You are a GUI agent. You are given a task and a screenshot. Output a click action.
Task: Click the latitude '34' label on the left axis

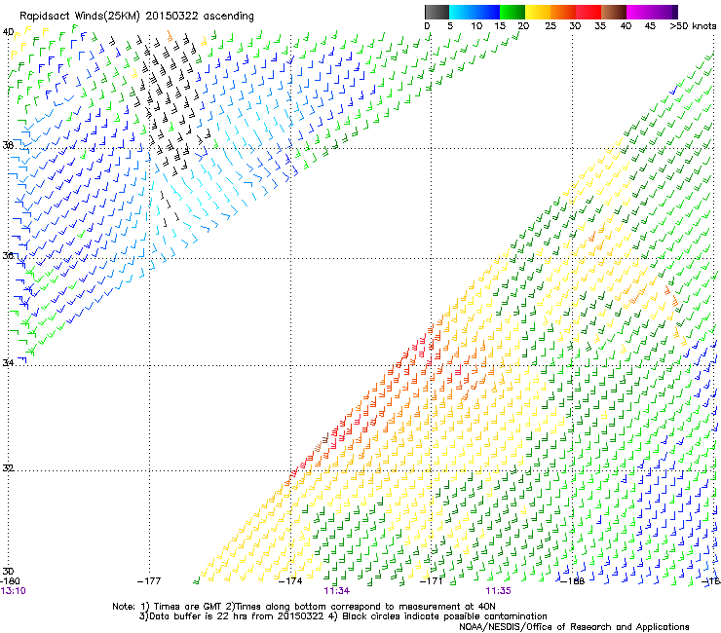(x=8, y=363)
